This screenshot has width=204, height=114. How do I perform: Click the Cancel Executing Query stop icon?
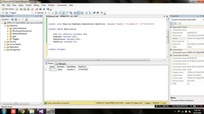click(x=49, y=13)
